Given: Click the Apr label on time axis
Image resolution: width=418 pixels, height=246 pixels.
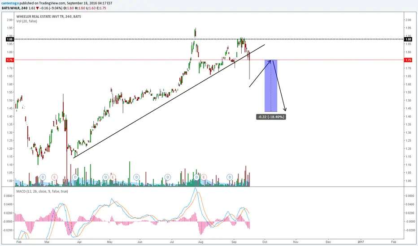Looking at the screenshot, I should pyautogui.click(x=79, y=242).
